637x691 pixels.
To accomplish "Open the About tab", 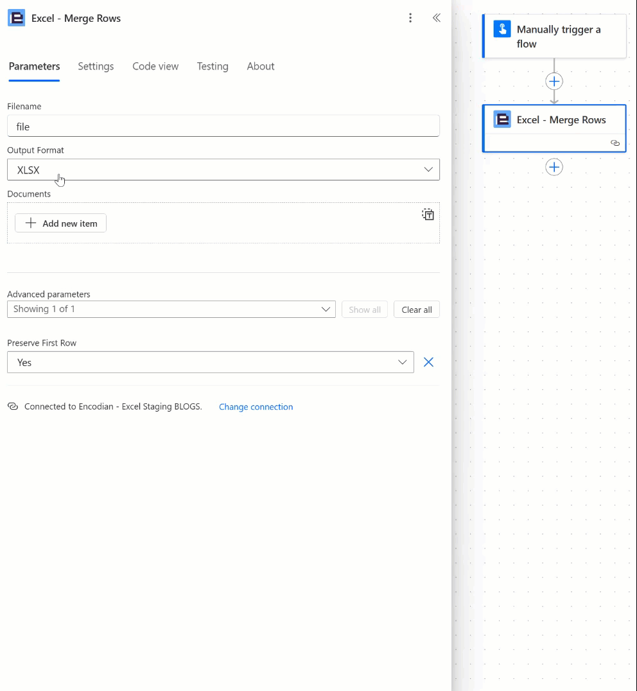I will (260, 67).
